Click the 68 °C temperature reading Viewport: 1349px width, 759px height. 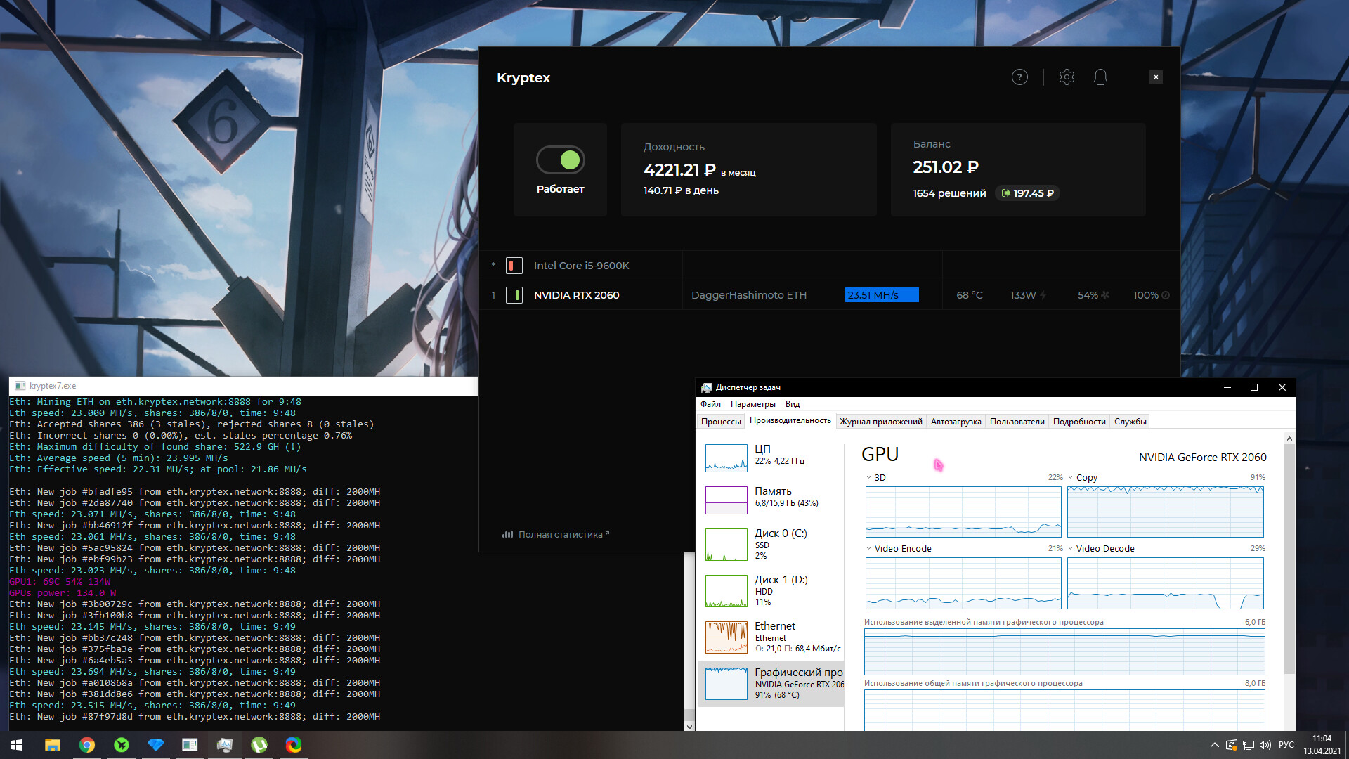click(x=969, y=295)
